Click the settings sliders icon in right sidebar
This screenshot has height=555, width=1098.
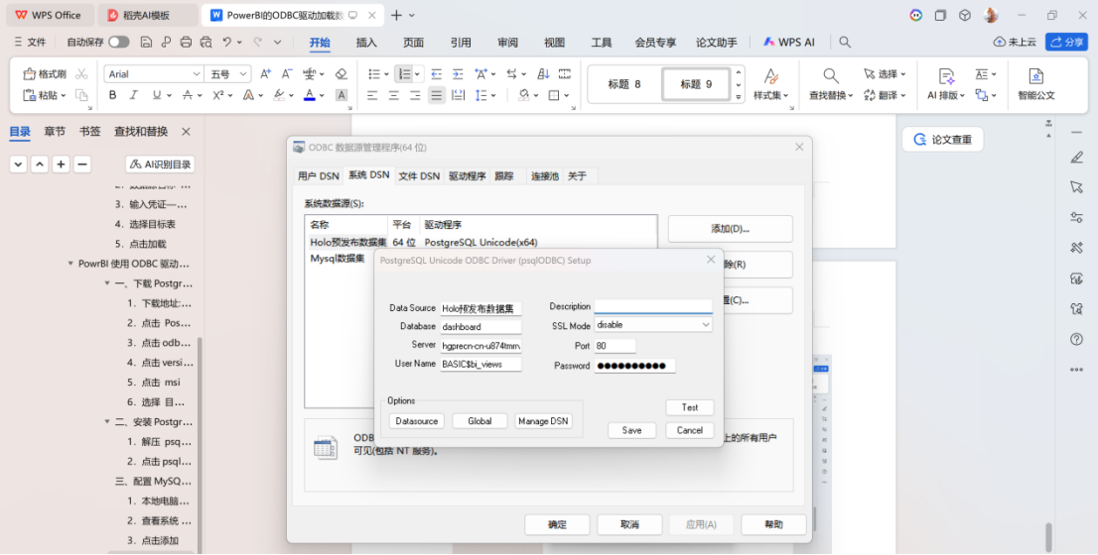[x=1077, y=217]
